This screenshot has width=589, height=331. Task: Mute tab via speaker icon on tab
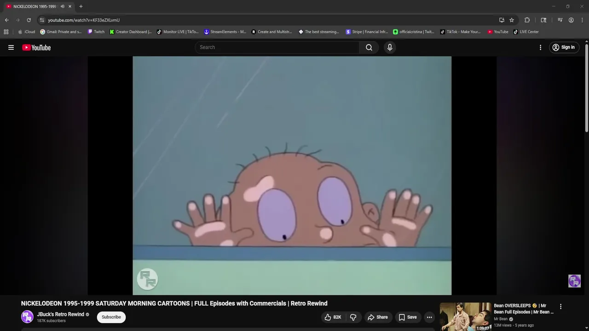pyautogui.click(x=62, y=6)
